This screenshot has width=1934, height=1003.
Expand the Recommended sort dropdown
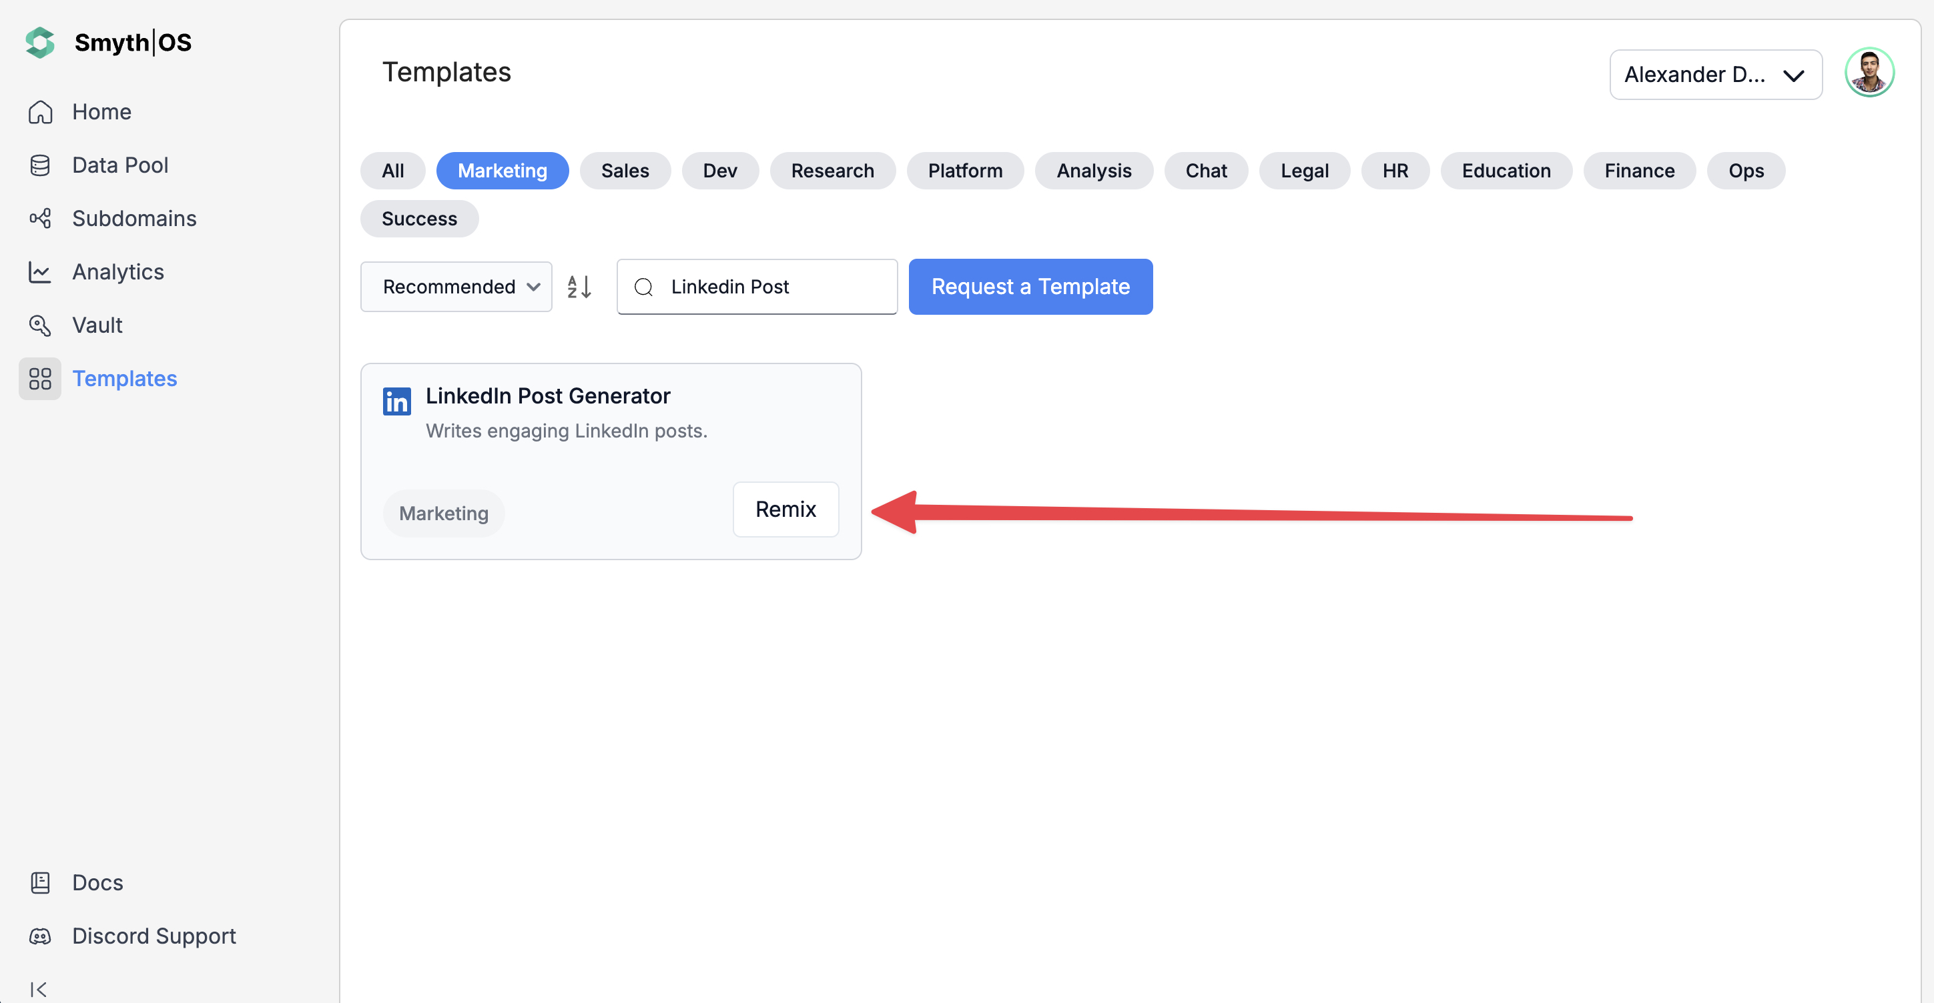pyautogui.click(x=456, y=287)
